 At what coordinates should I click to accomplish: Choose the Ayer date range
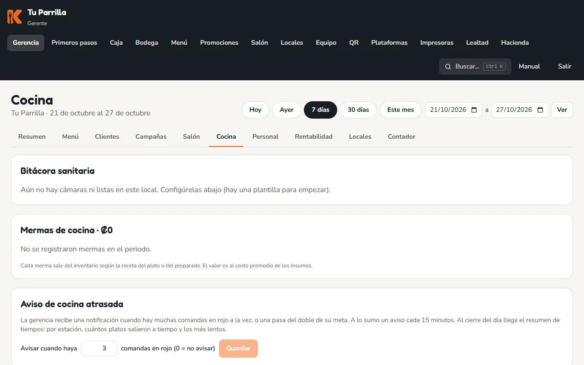click(x=287, y=110)
